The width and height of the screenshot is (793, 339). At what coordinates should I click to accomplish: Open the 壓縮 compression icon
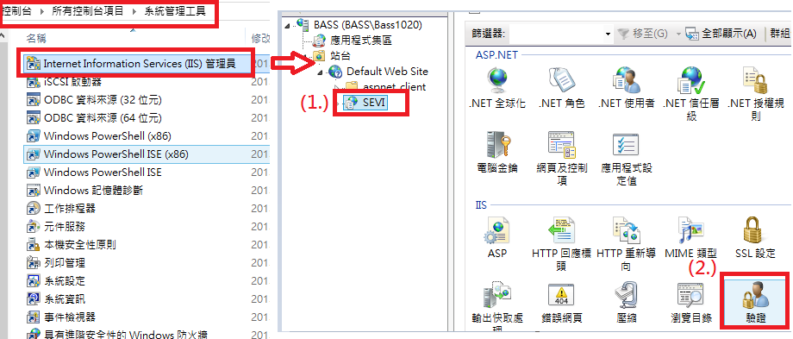tap(626, 303)
